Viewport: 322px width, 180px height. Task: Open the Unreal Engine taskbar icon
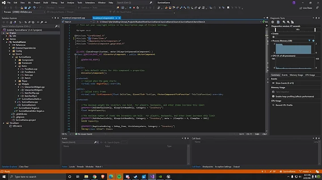click(x=169, y=176)
